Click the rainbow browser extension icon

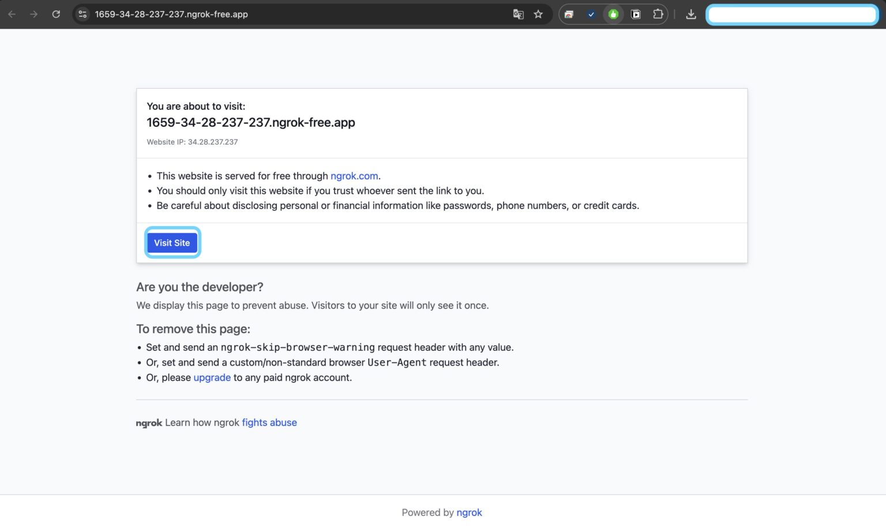(x=569, y=14)
